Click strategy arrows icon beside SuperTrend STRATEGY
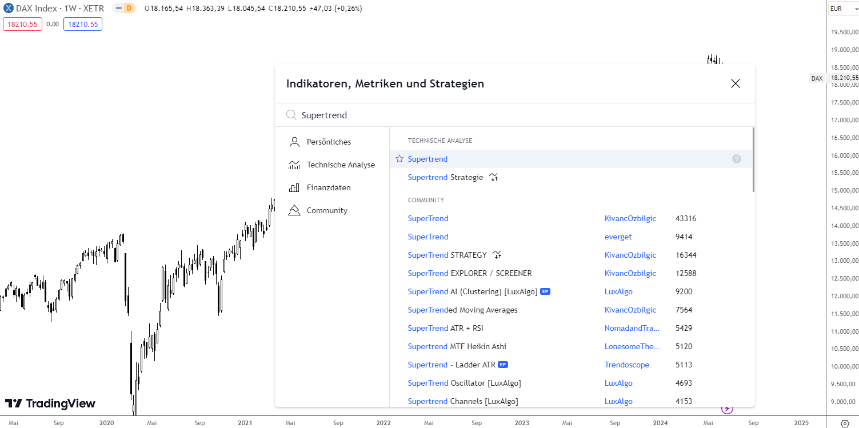This screenshot has width=859, height=428. click(497, 255)
